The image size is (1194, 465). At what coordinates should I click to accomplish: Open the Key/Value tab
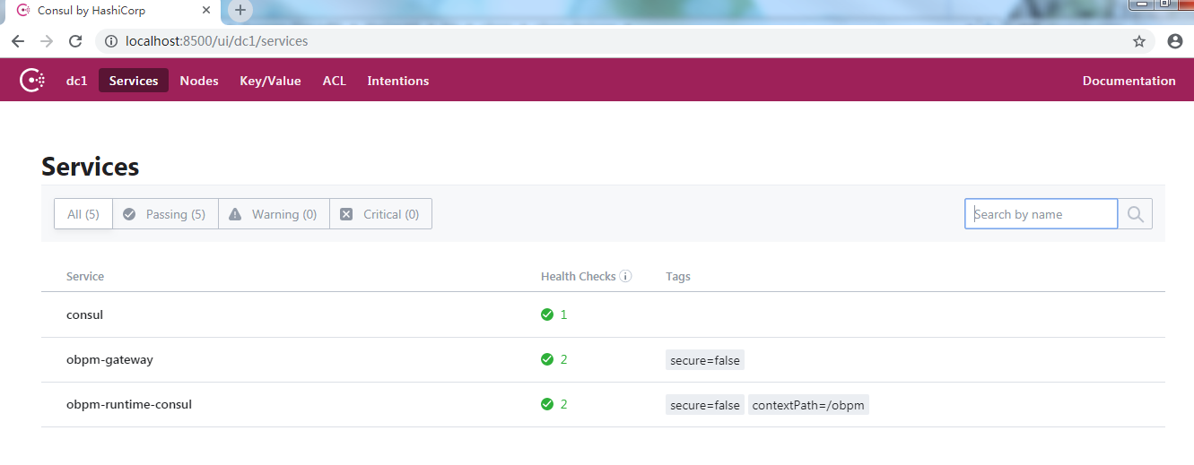[270, 81]
